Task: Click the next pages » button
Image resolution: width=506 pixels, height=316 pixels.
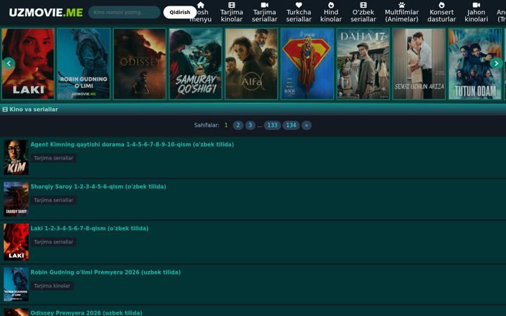Action: [306, 125]
